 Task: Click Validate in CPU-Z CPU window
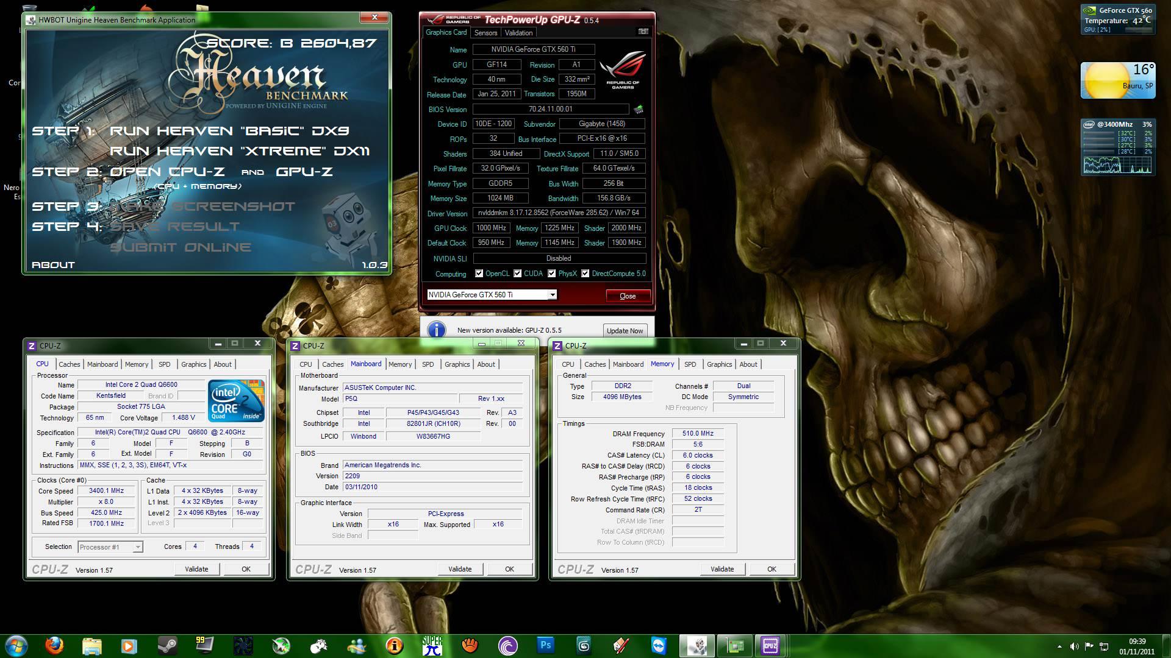coord(196,569)
